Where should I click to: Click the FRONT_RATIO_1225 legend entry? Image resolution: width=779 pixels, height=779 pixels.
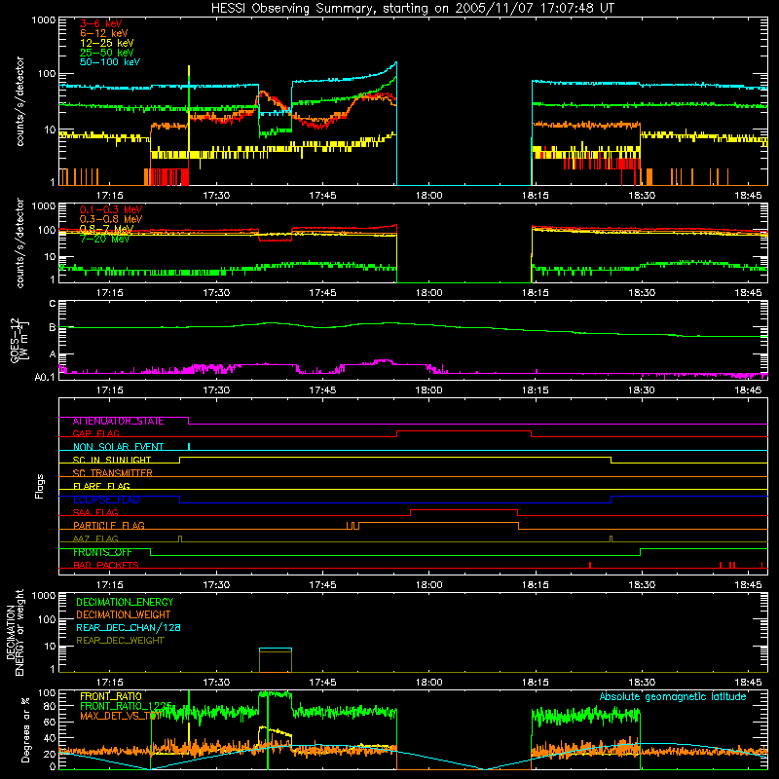click(x=127, y=707)
